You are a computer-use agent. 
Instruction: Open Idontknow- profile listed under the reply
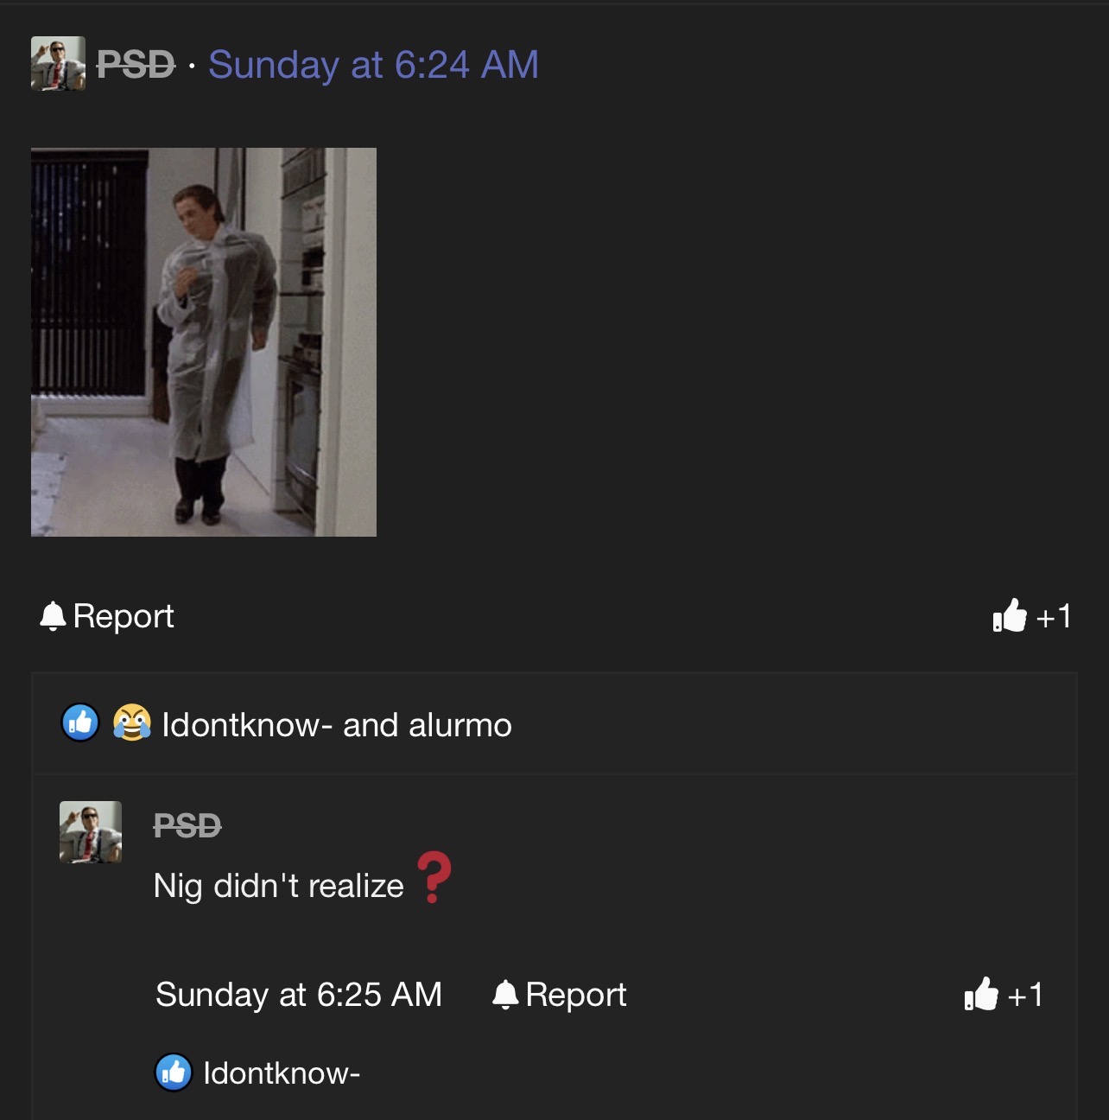(282, 1073)
